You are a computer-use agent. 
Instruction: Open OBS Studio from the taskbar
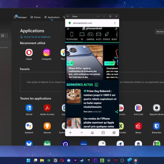(x=122, y=160)
